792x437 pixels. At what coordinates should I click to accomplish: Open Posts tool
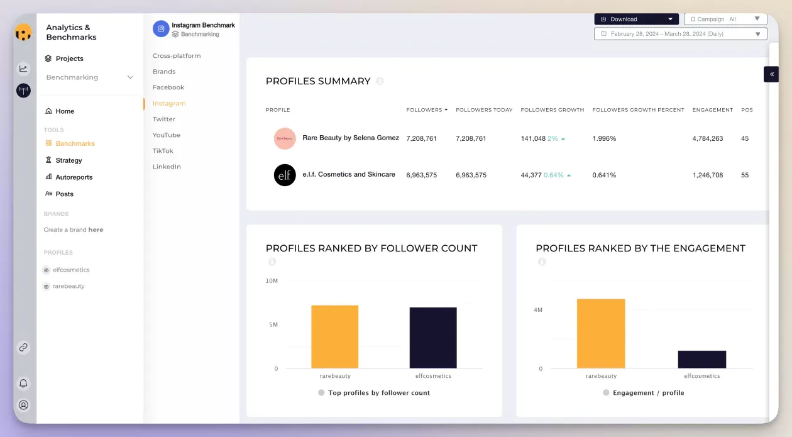pos(59,194)
